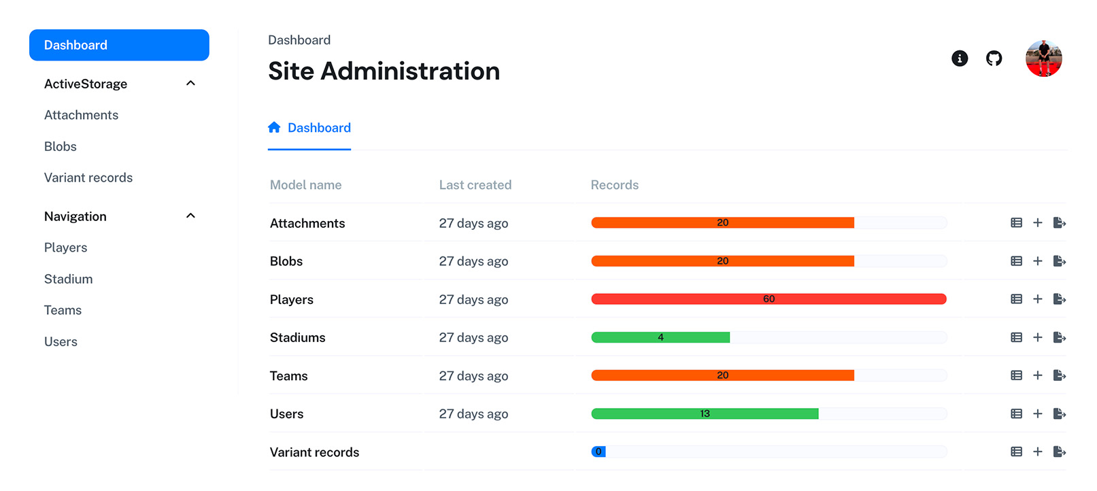
Task: Click the Players red records progress bar
Action: pyautogui.click(x=769, y=299)
